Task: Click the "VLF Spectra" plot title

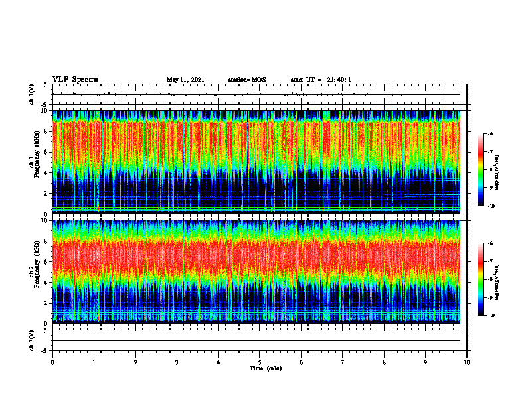Action: point(75,80)
